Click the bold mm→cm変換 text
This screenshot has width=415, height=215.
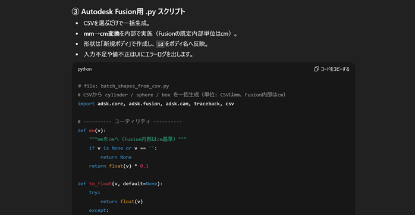(x=101, y=34)
